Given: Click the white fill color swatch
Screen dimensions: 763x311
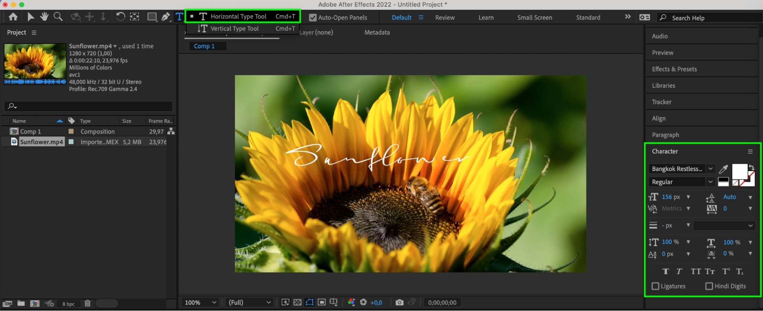Looking at the screenshot, I should click(739, 171).
